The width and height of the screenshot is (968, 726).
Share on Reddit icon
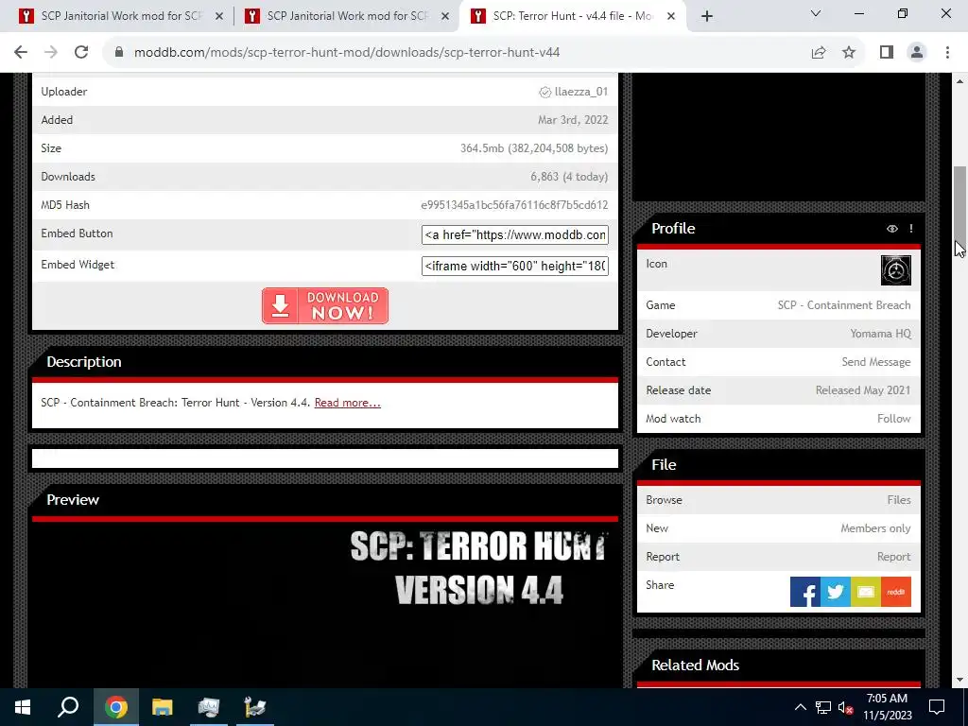point(896,592)
